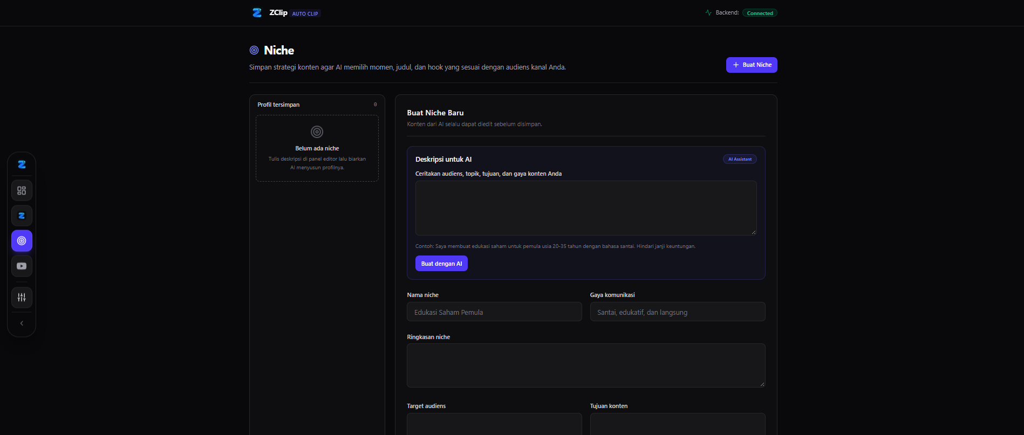The width and height of the screenshot is (1024, 435).
Task: Click the Connected status badge
Action: 760,13
